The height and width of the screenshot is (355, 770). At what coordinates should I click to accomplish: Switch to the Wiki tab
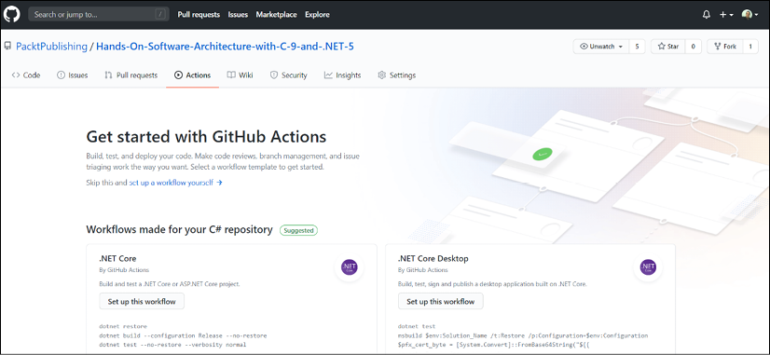click(x=241, y=75)
